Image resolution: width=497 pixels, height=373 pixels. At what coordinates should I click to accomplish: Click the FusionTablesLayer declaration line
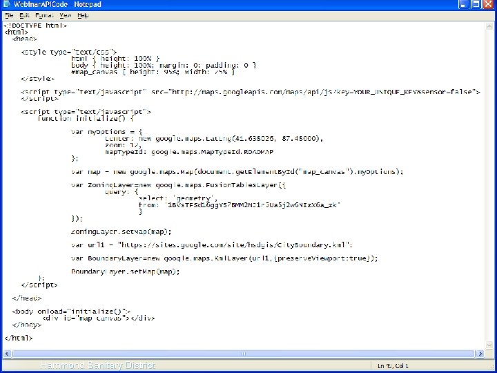pos(179,185)
